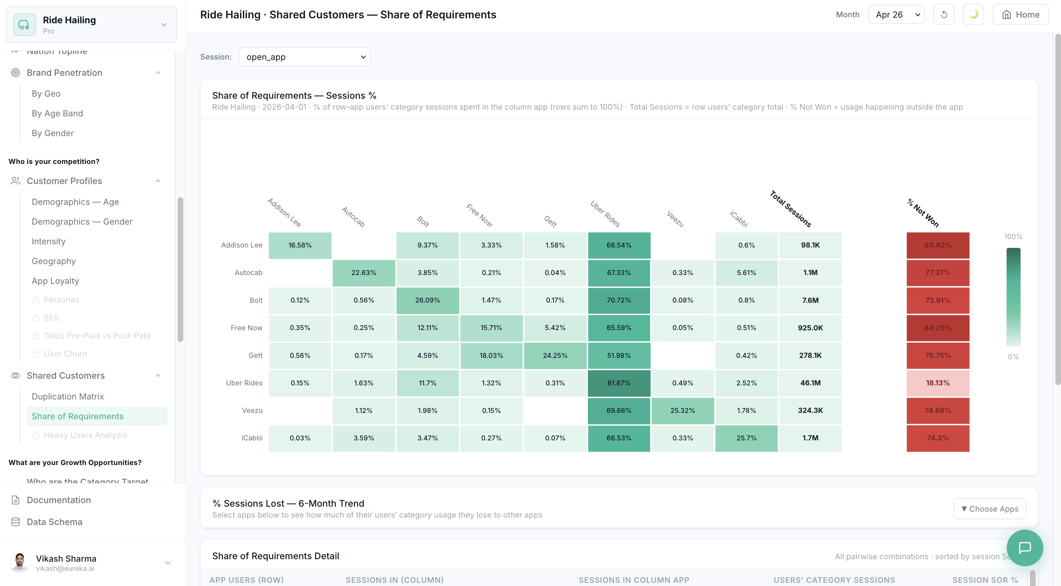Click the SESSION SOR % column header
1061x586 pixels.
(985, 580)
